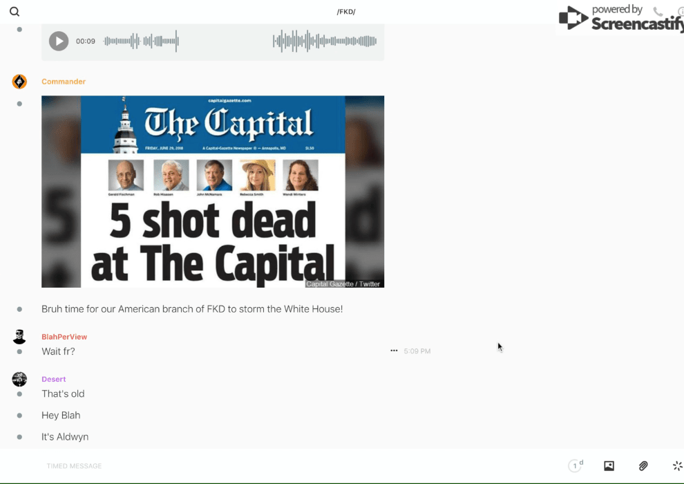Open the search magnifier icon
The height and width of the screenshot is (484, 684).
(15, 12)
